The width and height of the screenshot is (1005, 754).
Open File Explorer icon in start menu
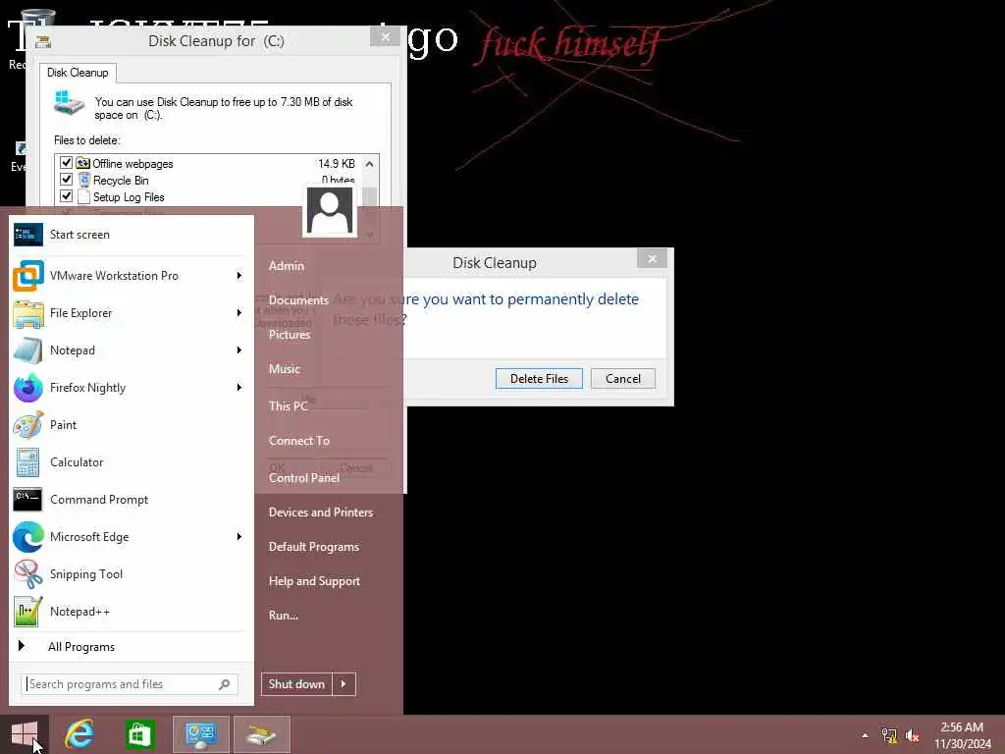28,313
